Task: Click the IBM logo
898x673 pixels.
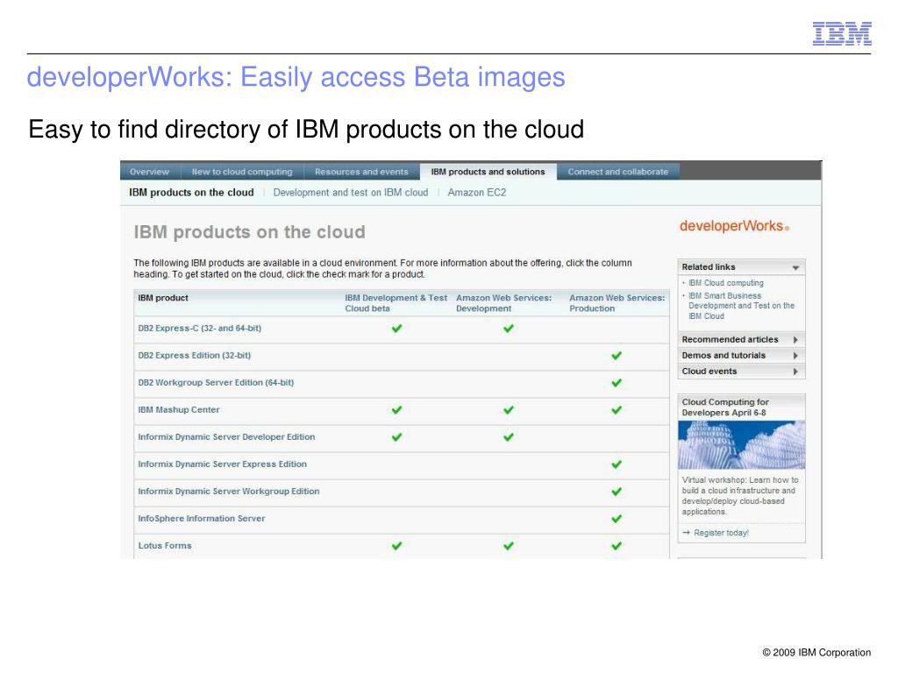Action: 842,34
